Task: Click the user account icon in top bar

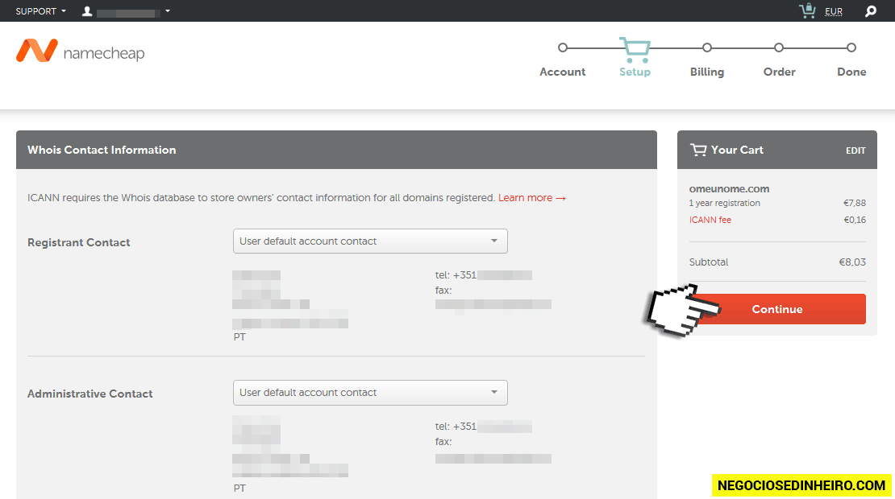Action: click(87, 11)
